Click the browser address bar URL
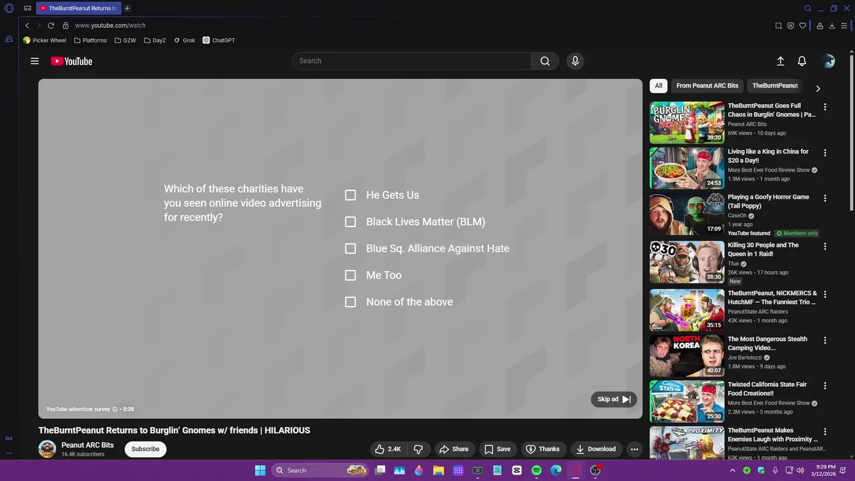 click(x=110, y=25)
